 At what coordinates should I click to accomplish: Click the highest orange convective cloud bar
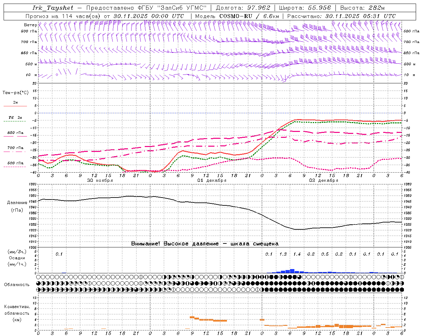coord(192,317)
